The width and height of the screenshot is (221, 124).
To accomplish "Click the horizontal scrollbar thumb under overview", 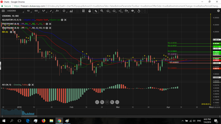I will point(29,116).
